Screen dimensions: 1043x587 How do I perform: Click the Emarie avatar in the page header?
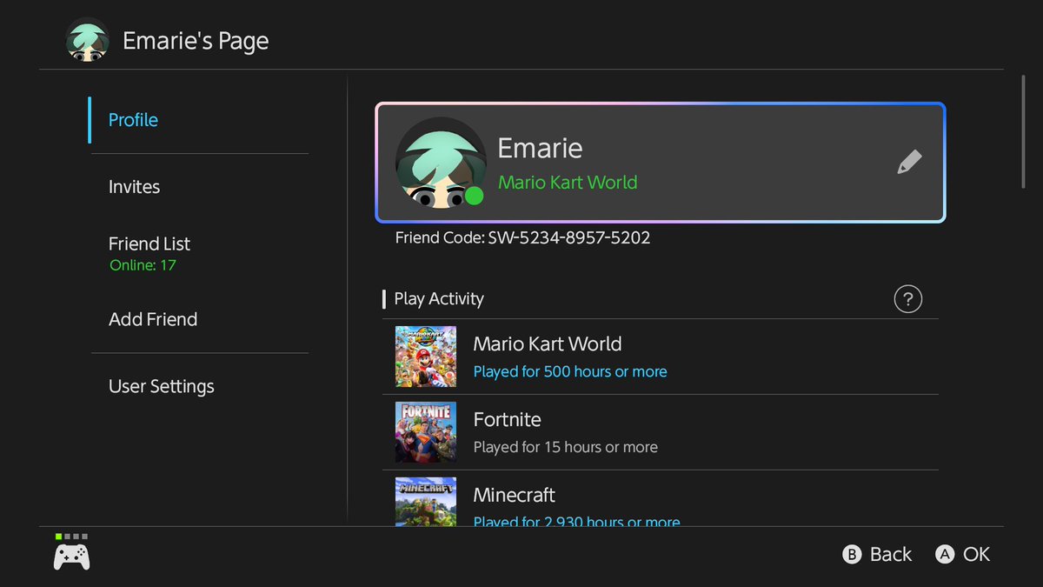click(88, 40)
